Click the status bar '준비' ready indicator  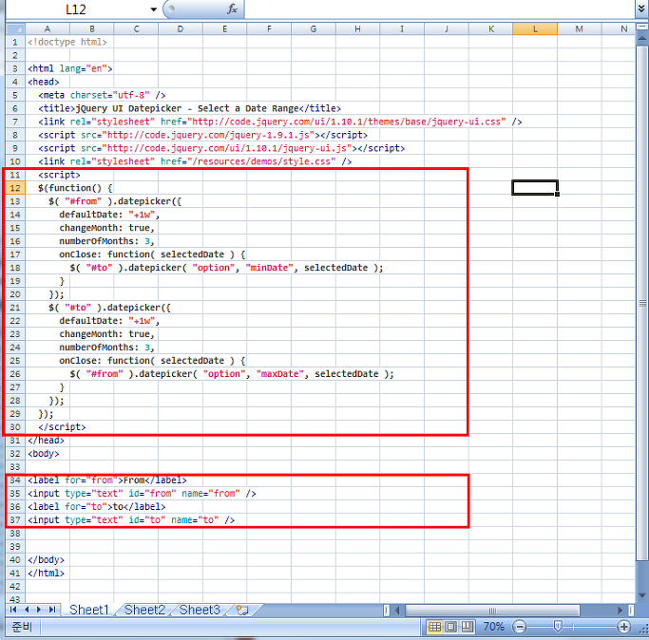point(22,627)
